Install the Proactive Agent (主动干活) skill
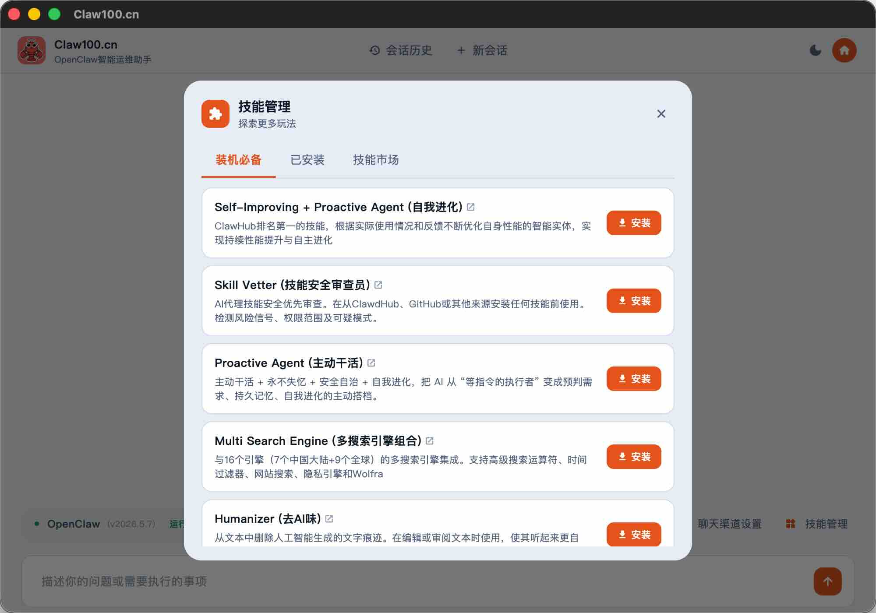This screenshot has width=876, height=613. tap(634, 379)
